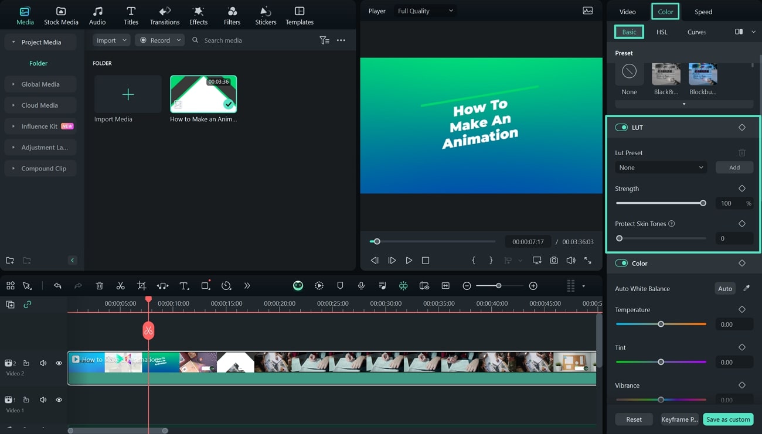
Task: Mute the Video 1 track audio
Action: click(43, 399)
